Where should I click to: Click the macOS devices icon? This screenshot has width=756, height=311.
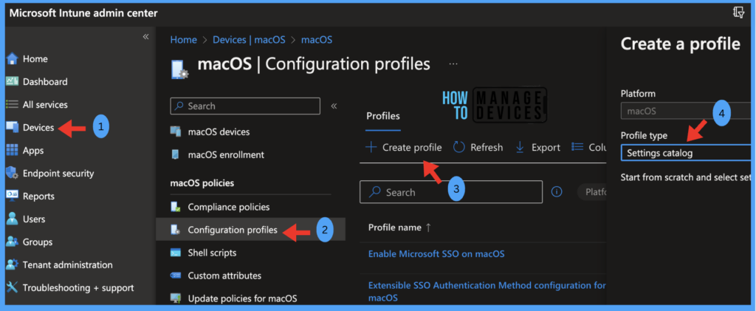tap(176, 131)
